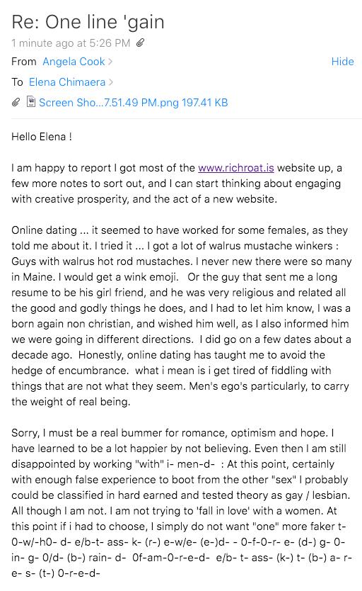Image resolution: width=362 pixels, height=591 pixels.
Task: Click the paragraph beginning Online dating
Action: (x=181, y=316)
